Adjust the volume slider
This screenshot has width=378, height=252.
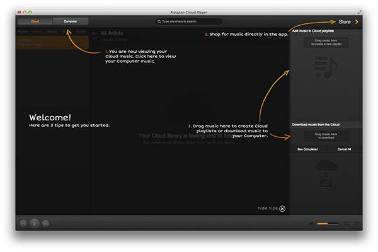click(328, 224)
